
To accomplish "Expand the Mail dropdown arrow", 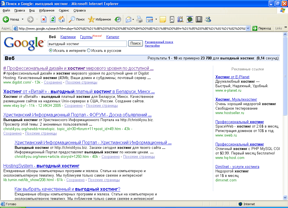I will click(133, 19).
